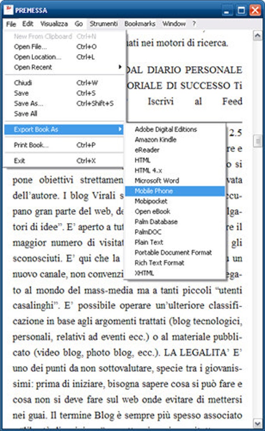Image resolution: width=265 pixels, height=431 pixels.
Task: Expand the Open Recent submenu
Action: pyautogui.click(x=64, y=67)
